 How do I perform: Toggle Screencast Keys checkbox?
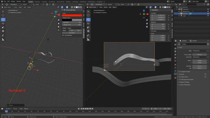point(64,10)
